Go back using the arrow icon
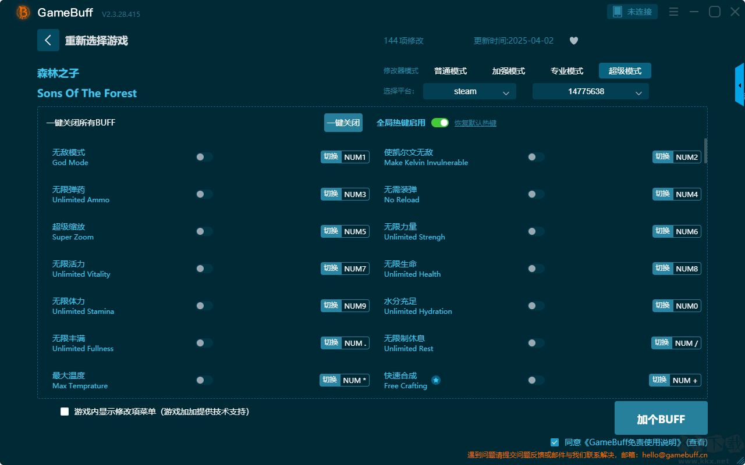Viewport: 745px width, 465px height. pyautogui.click(x=48, y=40)
